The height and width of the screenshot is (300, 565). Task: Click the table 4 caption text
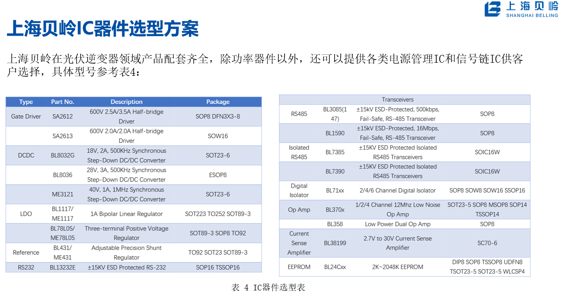pyautogui.click(x=268, y=288)
